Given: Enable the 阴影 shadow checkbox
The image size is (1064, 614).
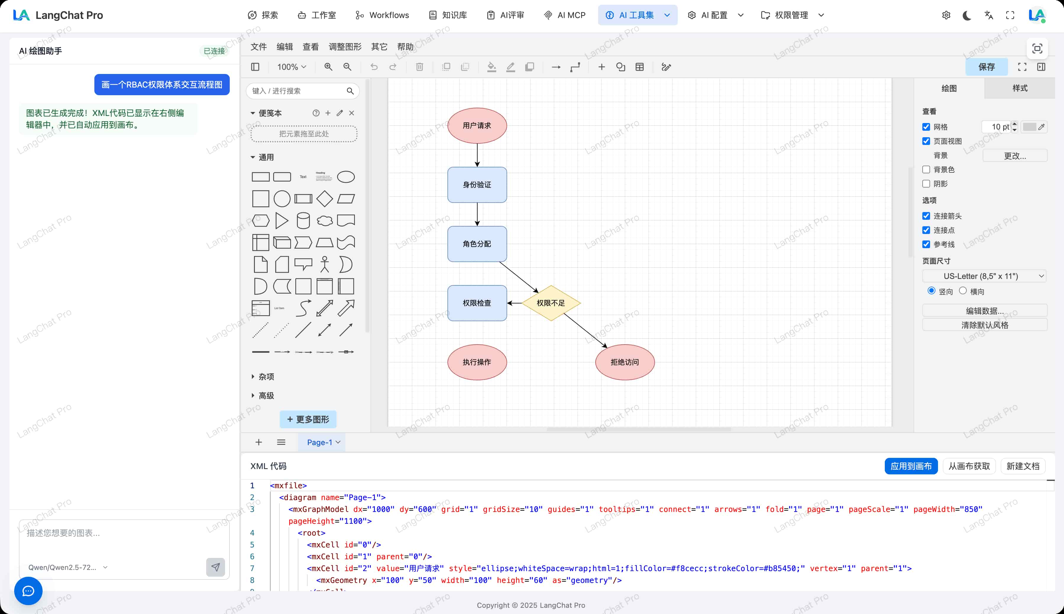Looking at the screenshot, I should (x=926, y=184).
